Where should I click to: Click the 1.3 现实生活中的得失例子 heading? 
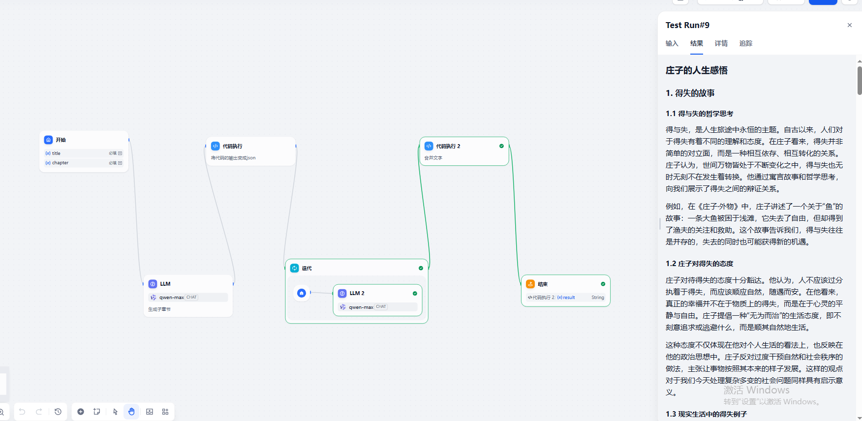[x=707, y=414]
